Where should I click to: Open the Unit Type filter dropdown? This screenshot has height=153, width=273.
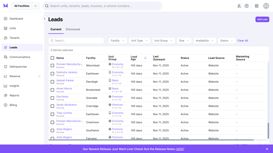click(139, 41)
